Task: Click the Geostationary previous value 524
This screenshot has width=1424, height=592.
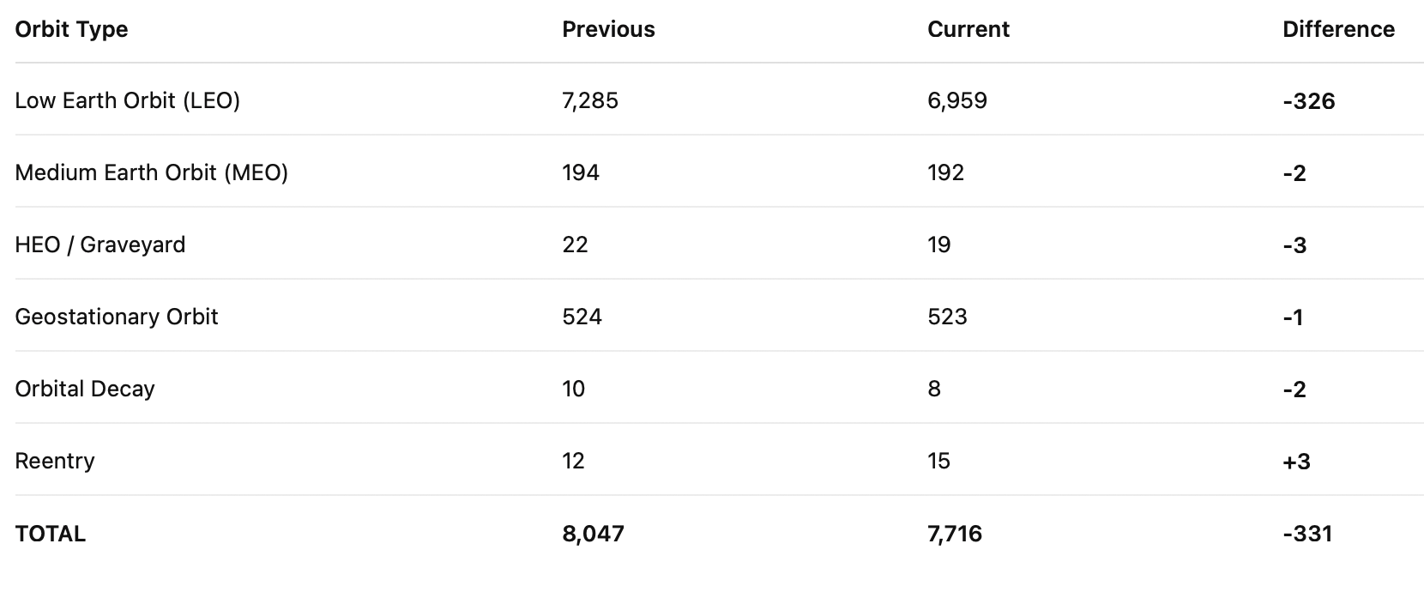Action: (x=582, y=317)
